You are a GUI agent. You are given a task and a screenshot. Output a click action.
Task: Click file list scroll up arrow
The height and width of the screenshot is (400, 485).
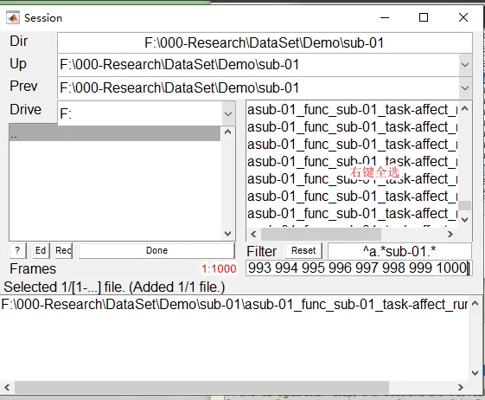click(x=464, y=108)
